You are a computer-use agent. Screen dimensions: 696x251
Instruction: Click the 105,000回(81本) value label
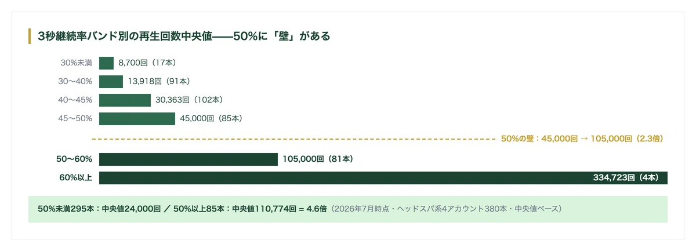point(318,159)
